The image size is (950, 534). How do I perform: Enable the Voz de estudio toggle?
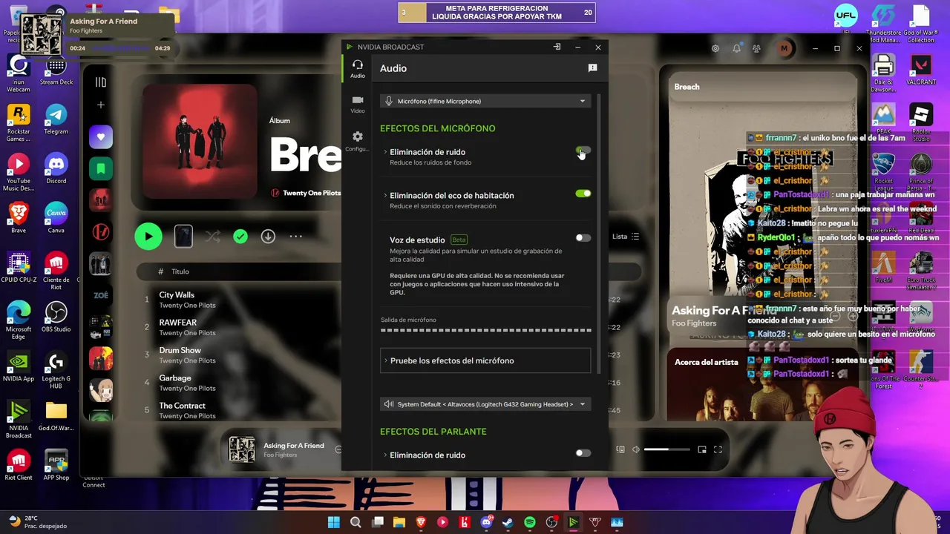(583, 238)
